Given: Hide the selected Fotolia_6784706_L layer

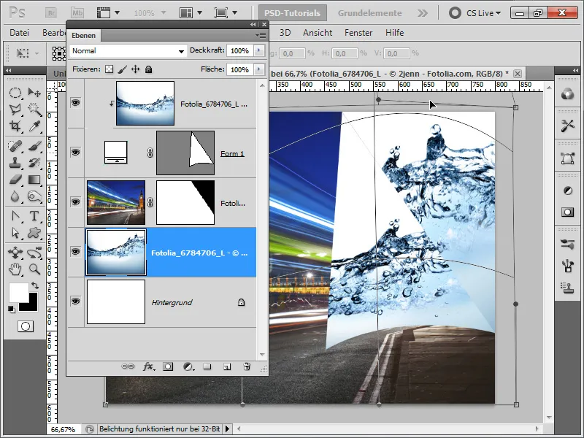Looking at the screenshot, I should click(76, 251).
